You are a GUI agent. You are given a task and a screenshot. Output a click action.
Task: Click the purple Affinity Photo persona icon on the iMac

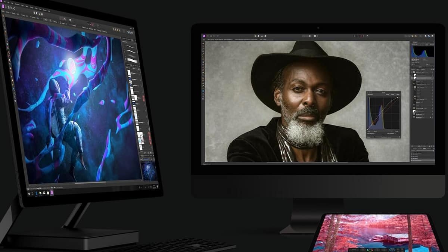[x=204, y=36]
